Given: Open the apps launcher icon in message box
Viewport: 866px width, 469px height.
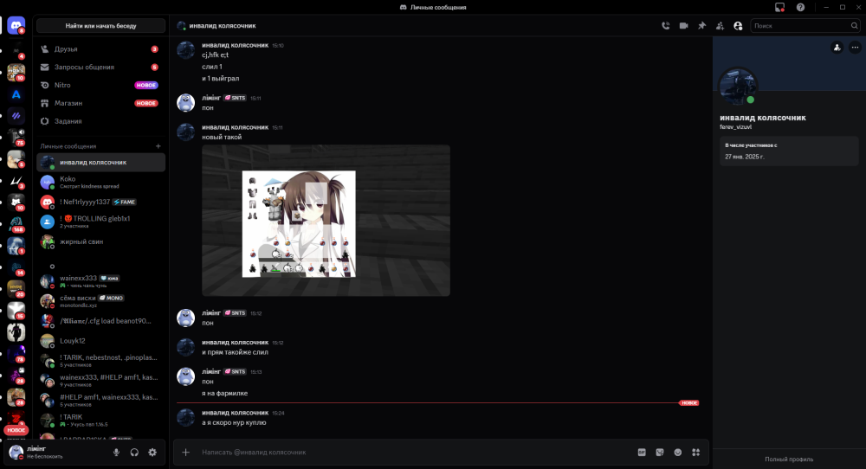Looking at the screenshot, I should pos(696,453).
